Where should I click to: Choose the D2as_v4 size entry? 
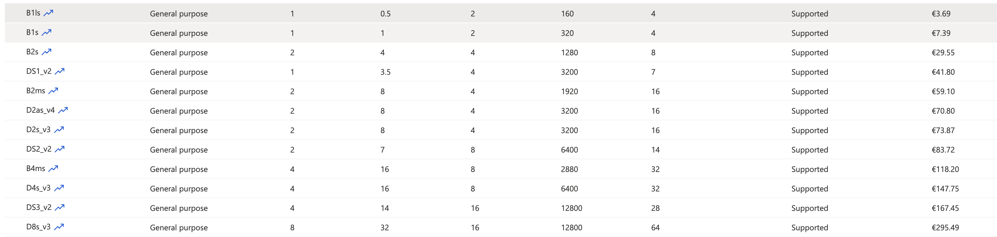click(x=40, y=110)
